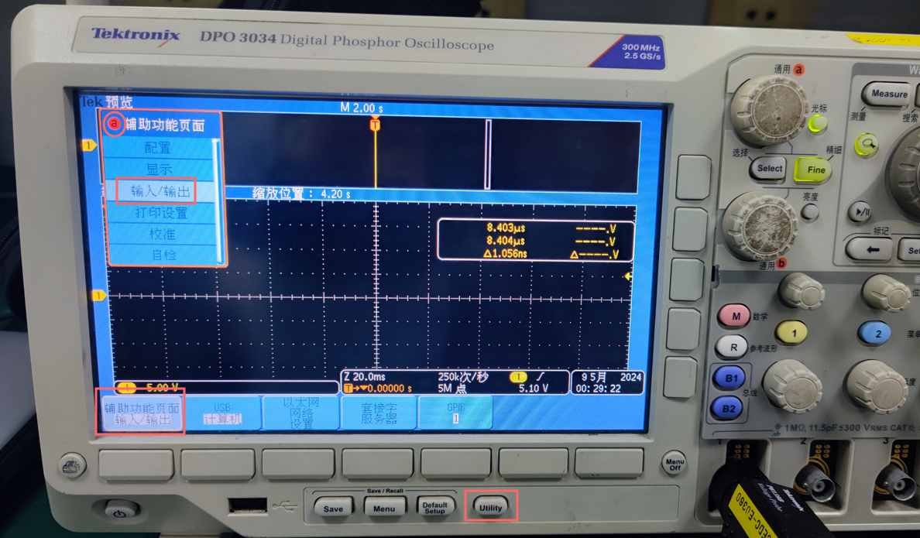The image size is (920, 538).
Task: Tap the B2 bus button
Action: [x=727, y=409]
